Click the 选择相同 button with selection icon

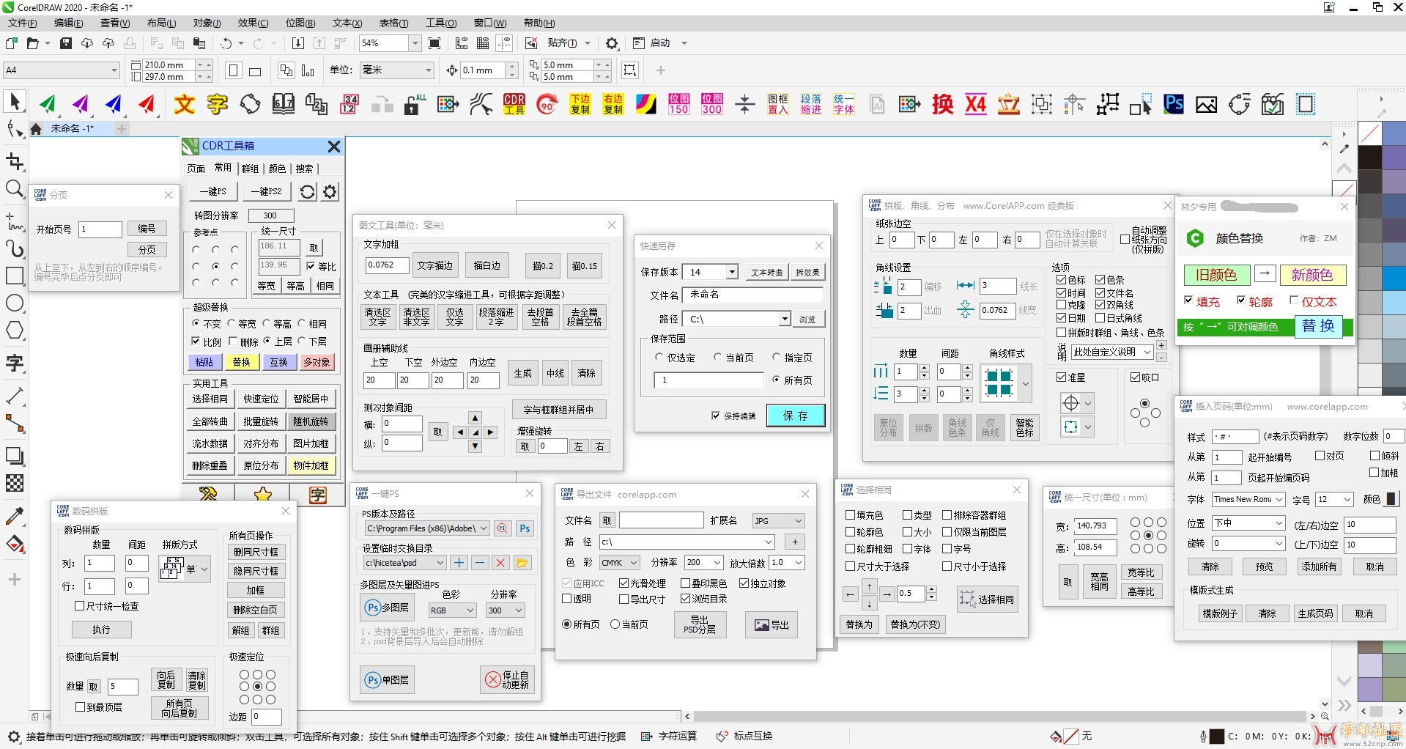(x=987, y=599)
